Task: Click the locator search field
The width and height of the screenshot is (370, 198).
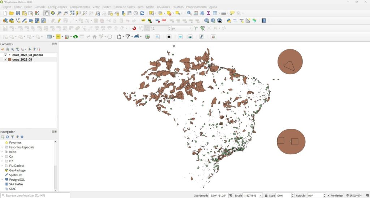Action: tap(35, 195)
